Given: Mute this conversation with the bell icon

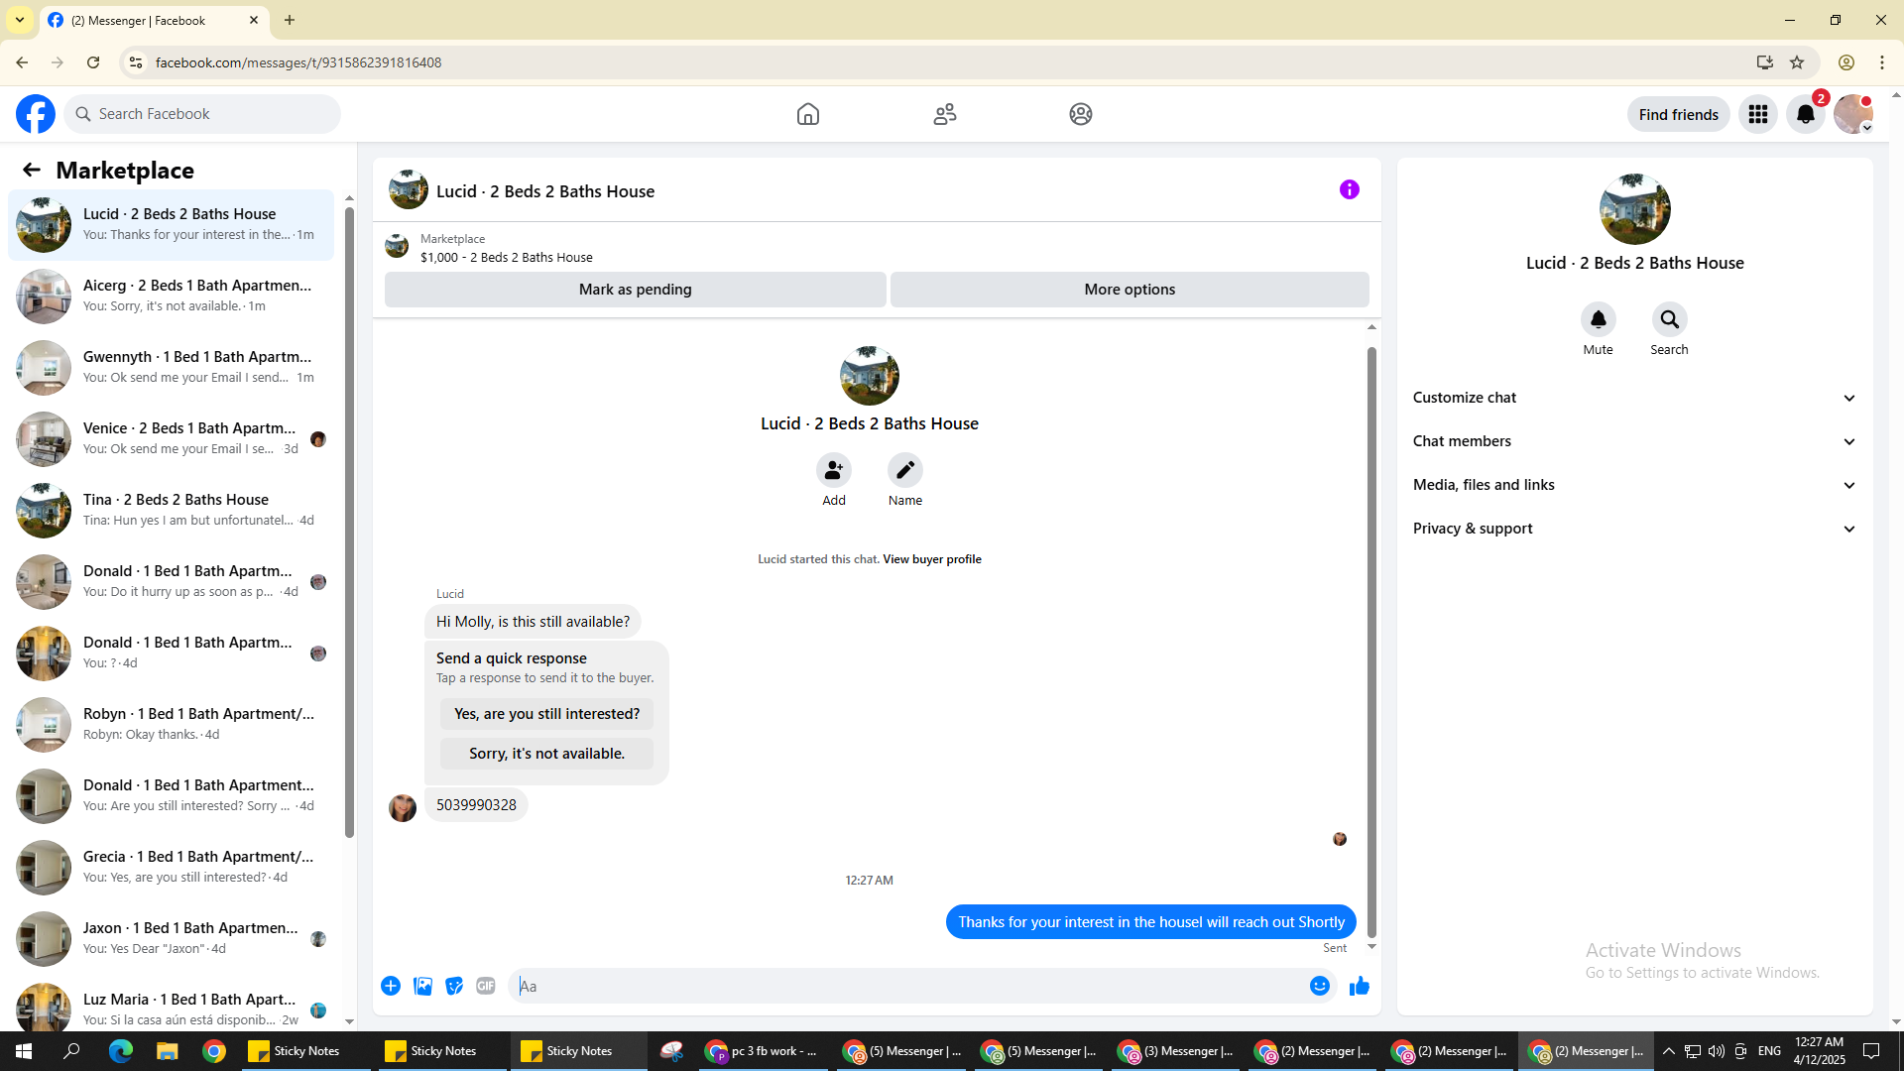Looking at the screenshot, I should point(1599,319).
